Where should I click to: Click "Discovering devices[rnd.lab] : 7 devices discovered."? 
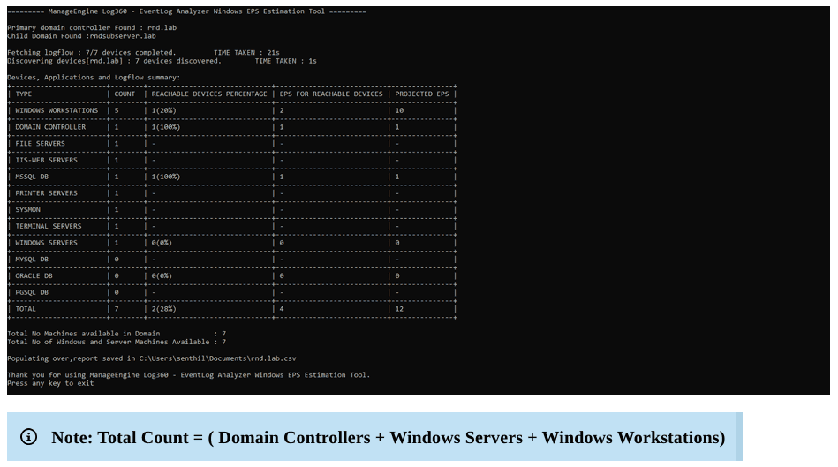pos(114,61)
